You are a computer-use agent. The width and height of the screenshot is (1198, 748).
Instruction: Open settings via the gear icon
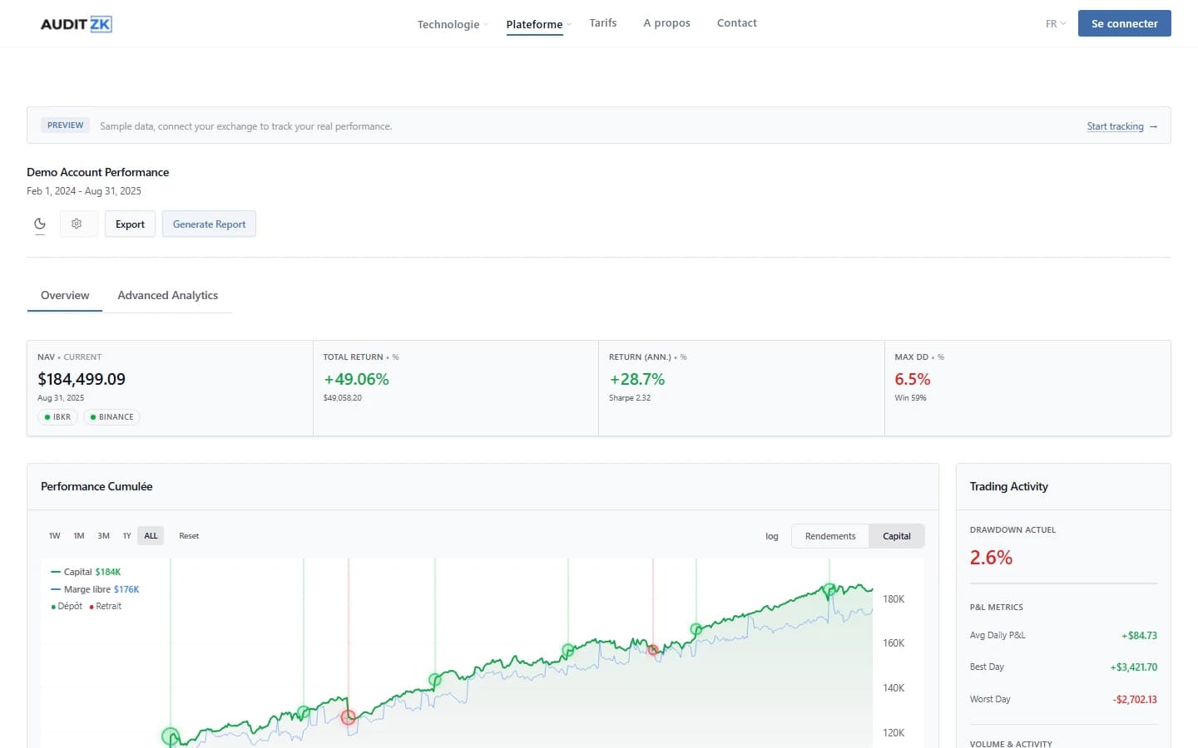(x=77, y=224)
